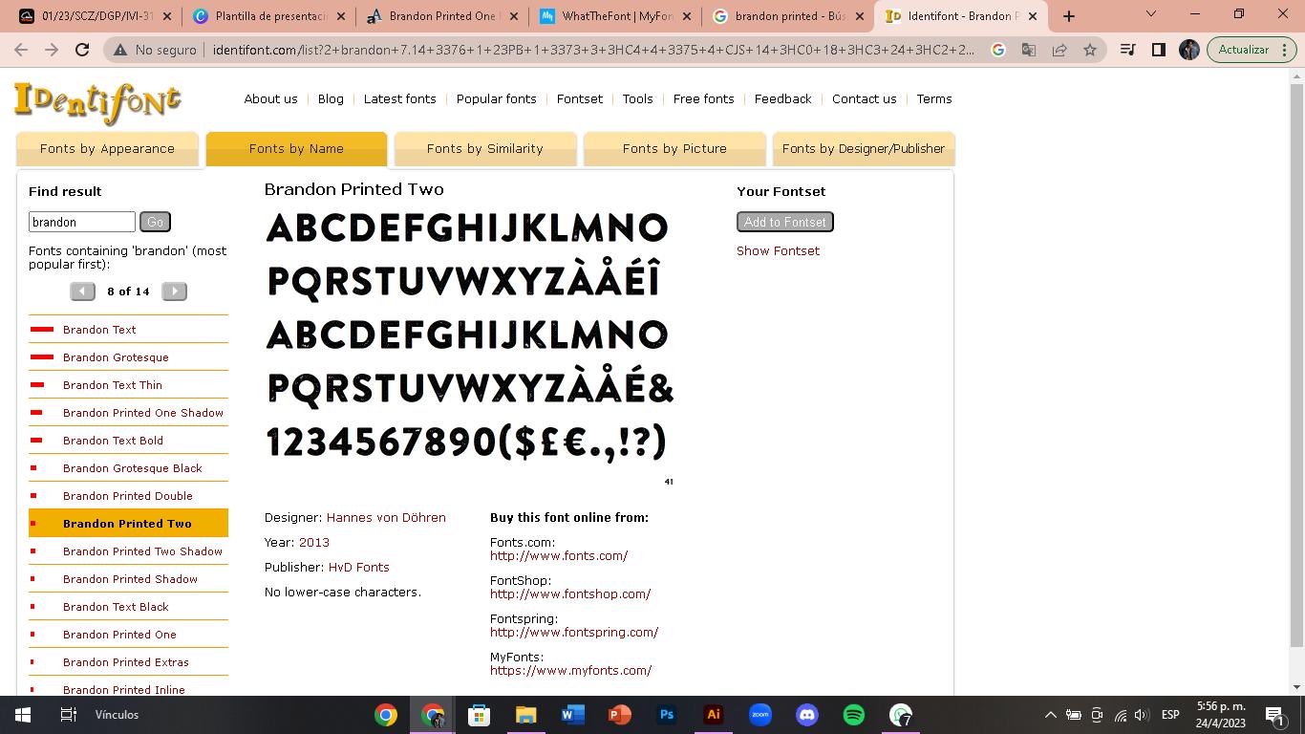
Task: Reload the current page
Action: 82,50
